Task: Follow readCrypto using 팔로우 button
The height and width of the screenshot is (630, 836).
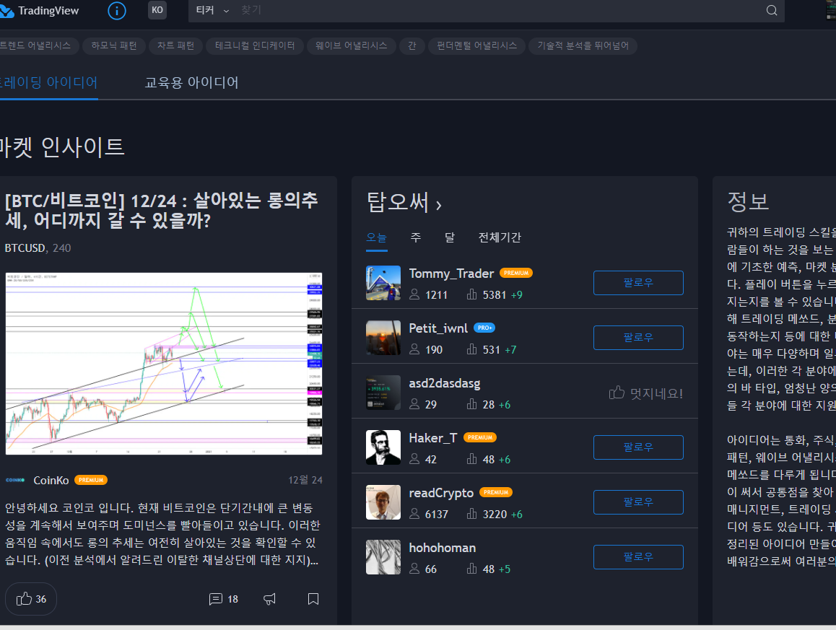Action: pos(638,502)
